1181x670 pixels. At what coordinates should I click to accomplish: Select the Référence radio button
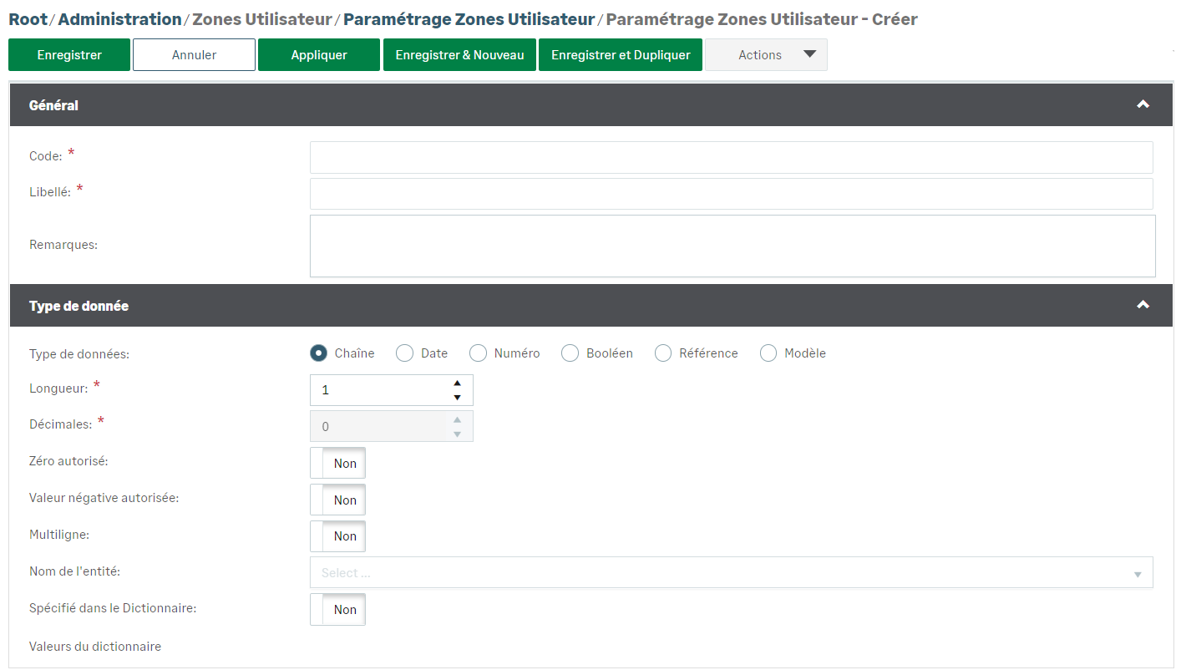coord(663,353)
